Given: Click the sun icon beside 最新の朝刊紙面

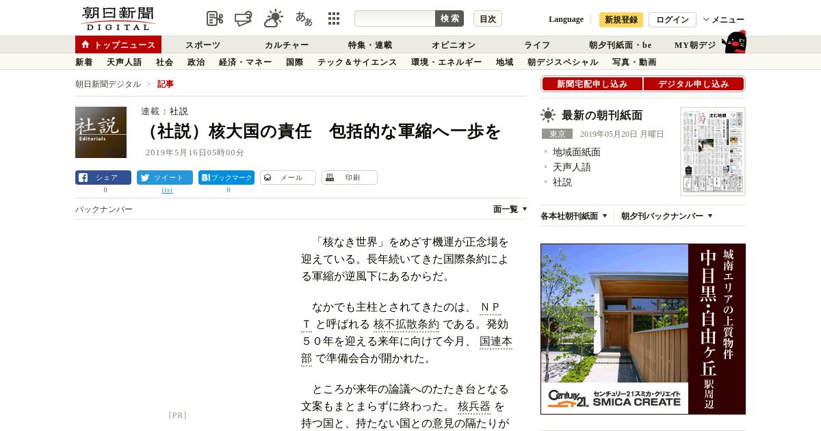Looking at the screenshot, I should pyautogui.click(x=548, y=115).
